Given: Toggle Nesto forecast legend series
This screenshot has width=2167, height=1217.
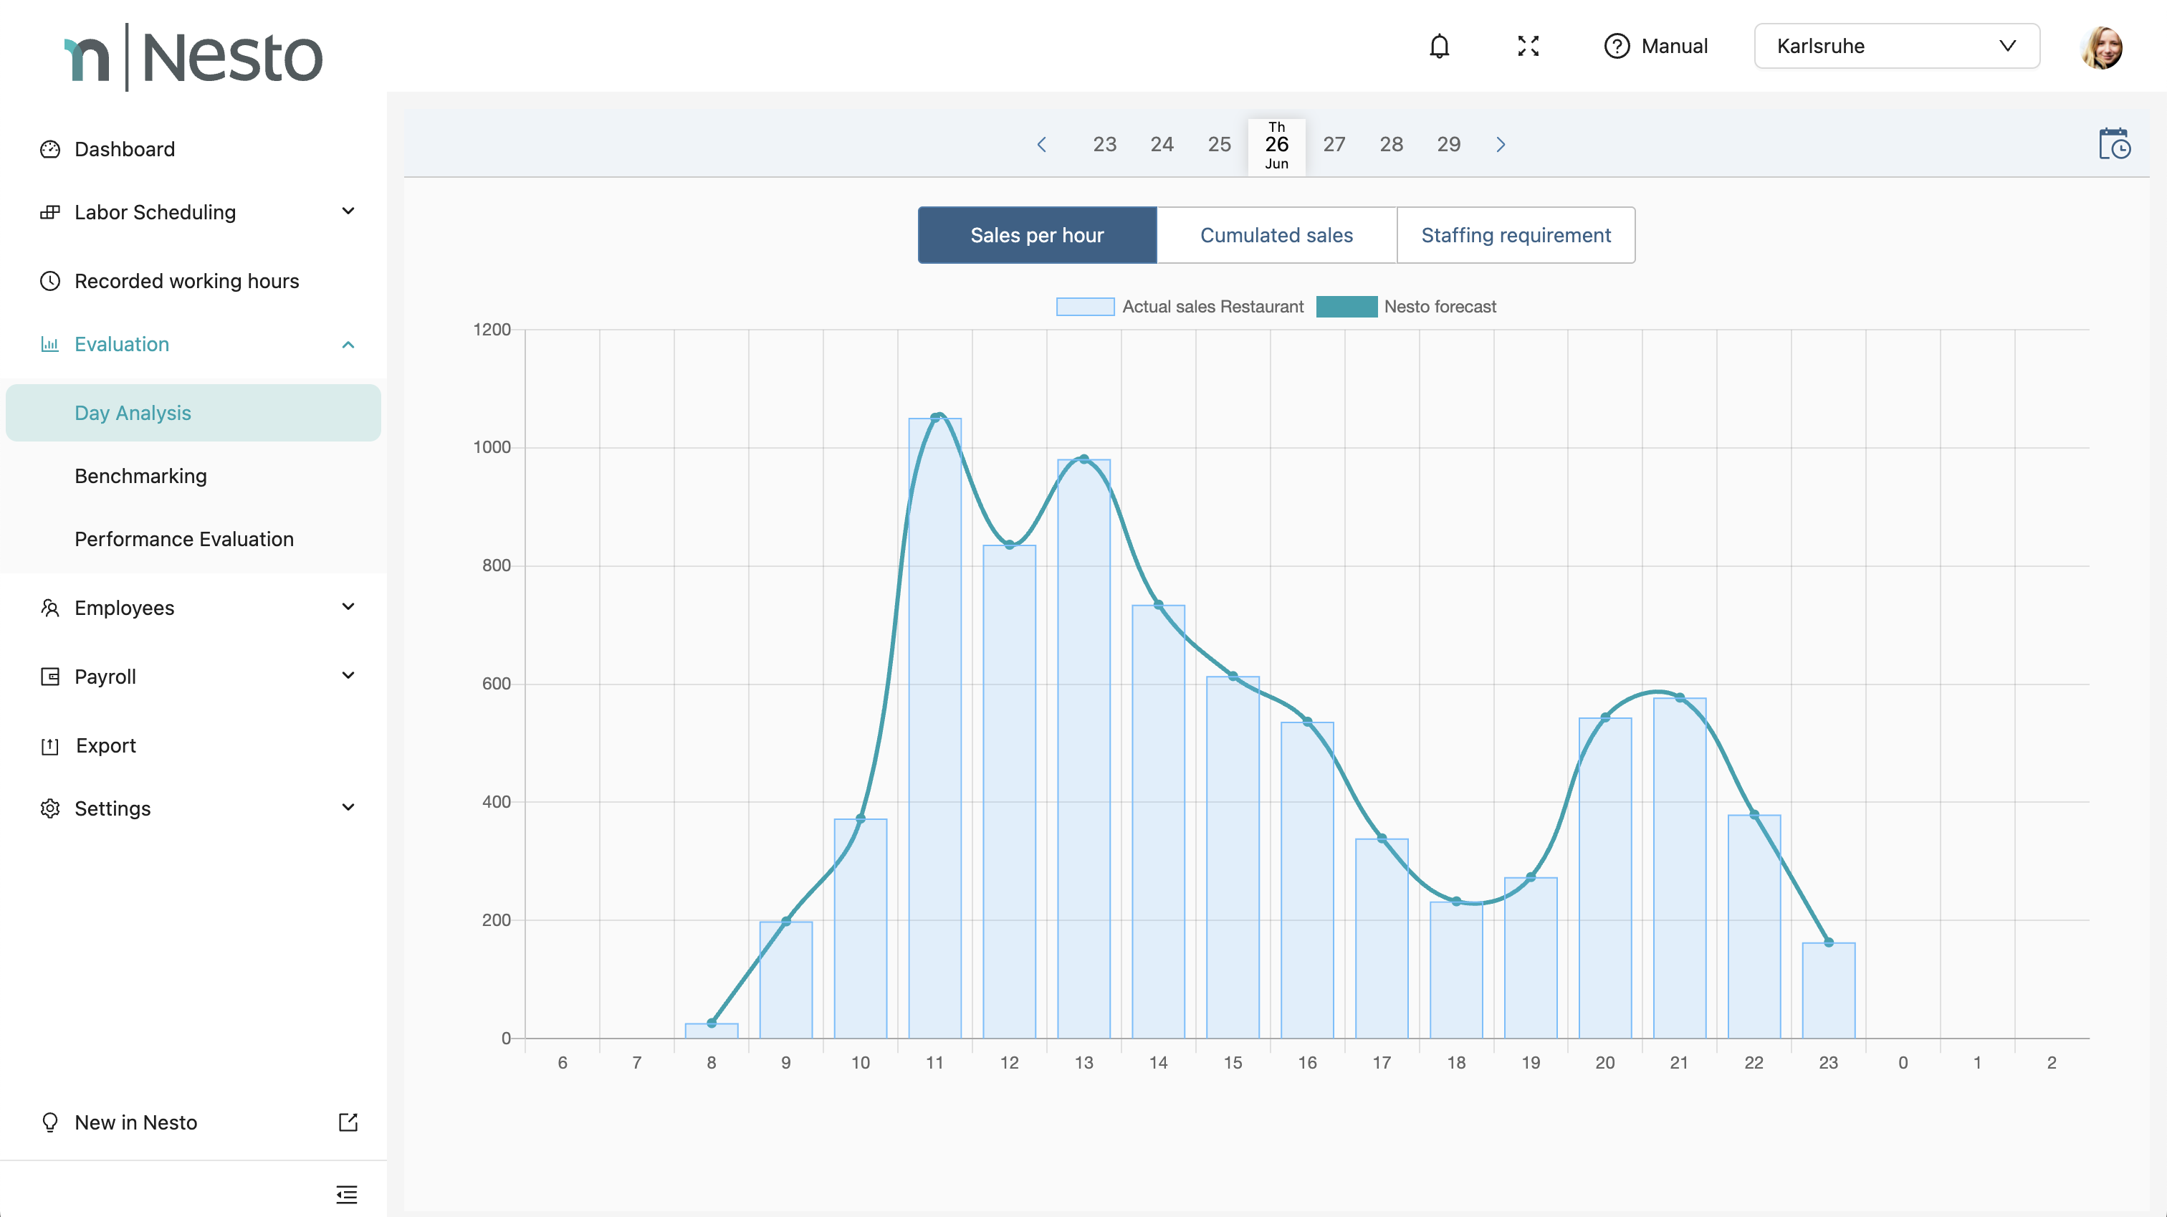Looking at the screenshot, I should click(1440, 307).
